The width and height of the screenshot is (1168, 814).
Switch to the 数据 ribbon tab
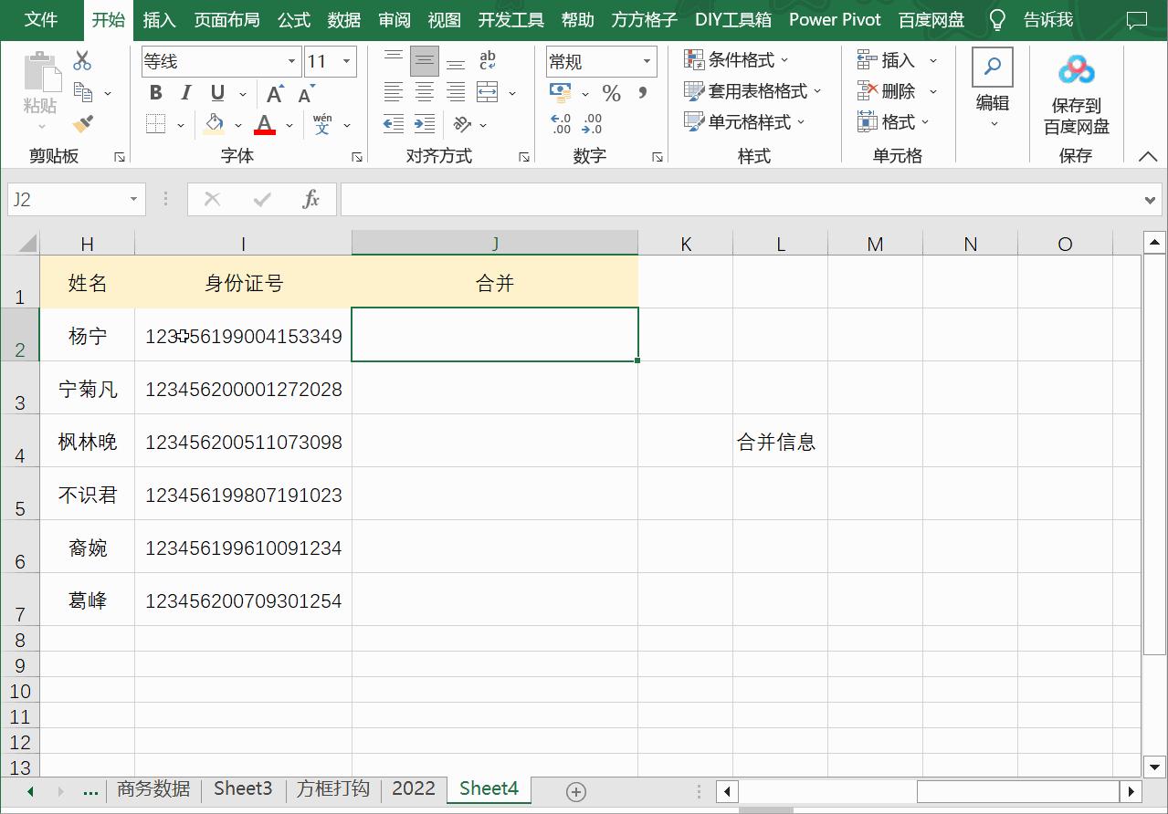click(x=344, y=19)
